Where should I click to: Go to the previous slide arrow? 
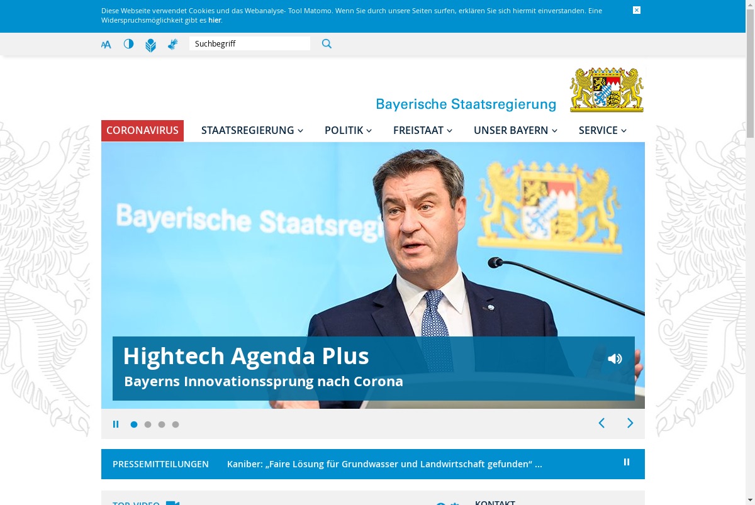[601, 423]
